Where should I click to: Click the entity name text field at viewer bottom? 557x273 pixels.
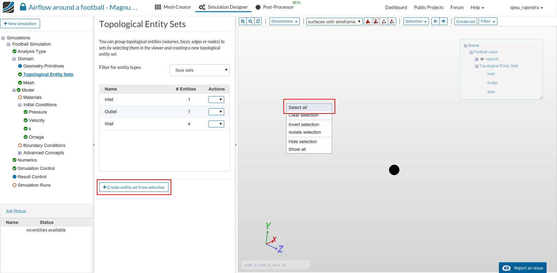tap(276, 265)
